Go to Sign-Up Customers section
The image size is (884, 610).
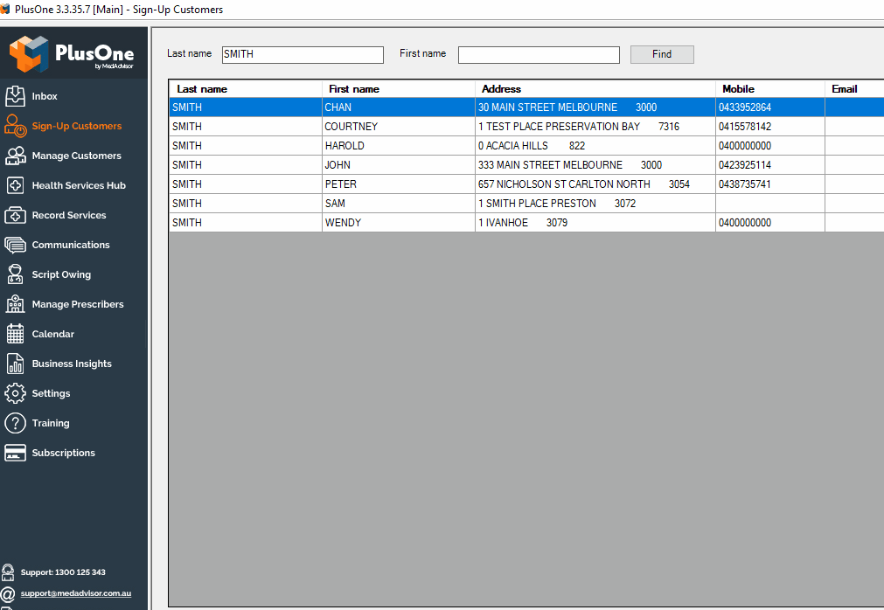77,126
